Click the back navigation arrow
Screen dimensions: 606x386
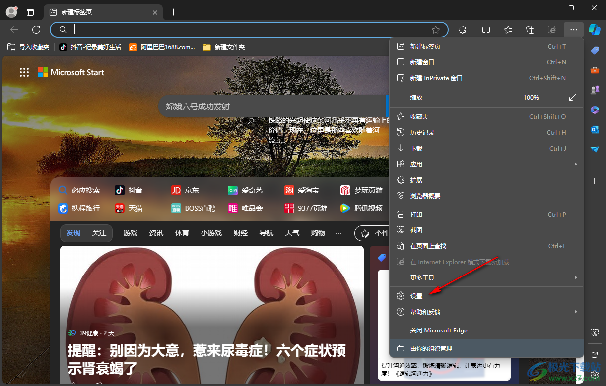pyautogui.click(x=14, y=30)
